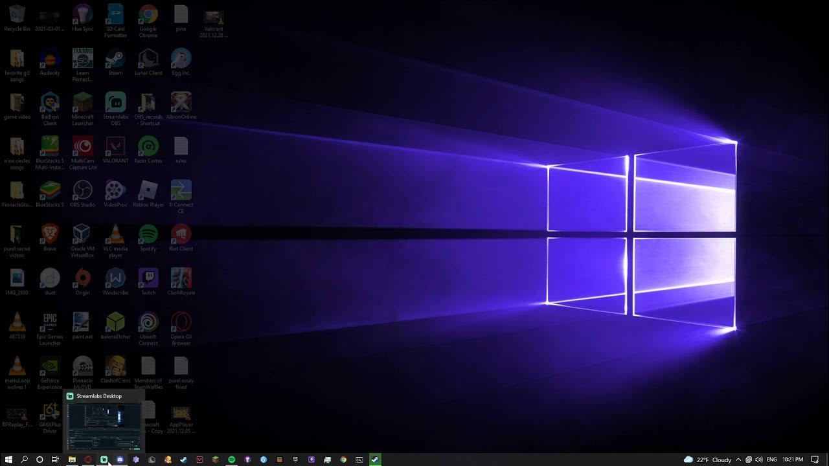Image resolution: width=829 pixels, height=466 pixels.
Task: Launch Lunar Client shortcut
Action: [x=148, y=63]
